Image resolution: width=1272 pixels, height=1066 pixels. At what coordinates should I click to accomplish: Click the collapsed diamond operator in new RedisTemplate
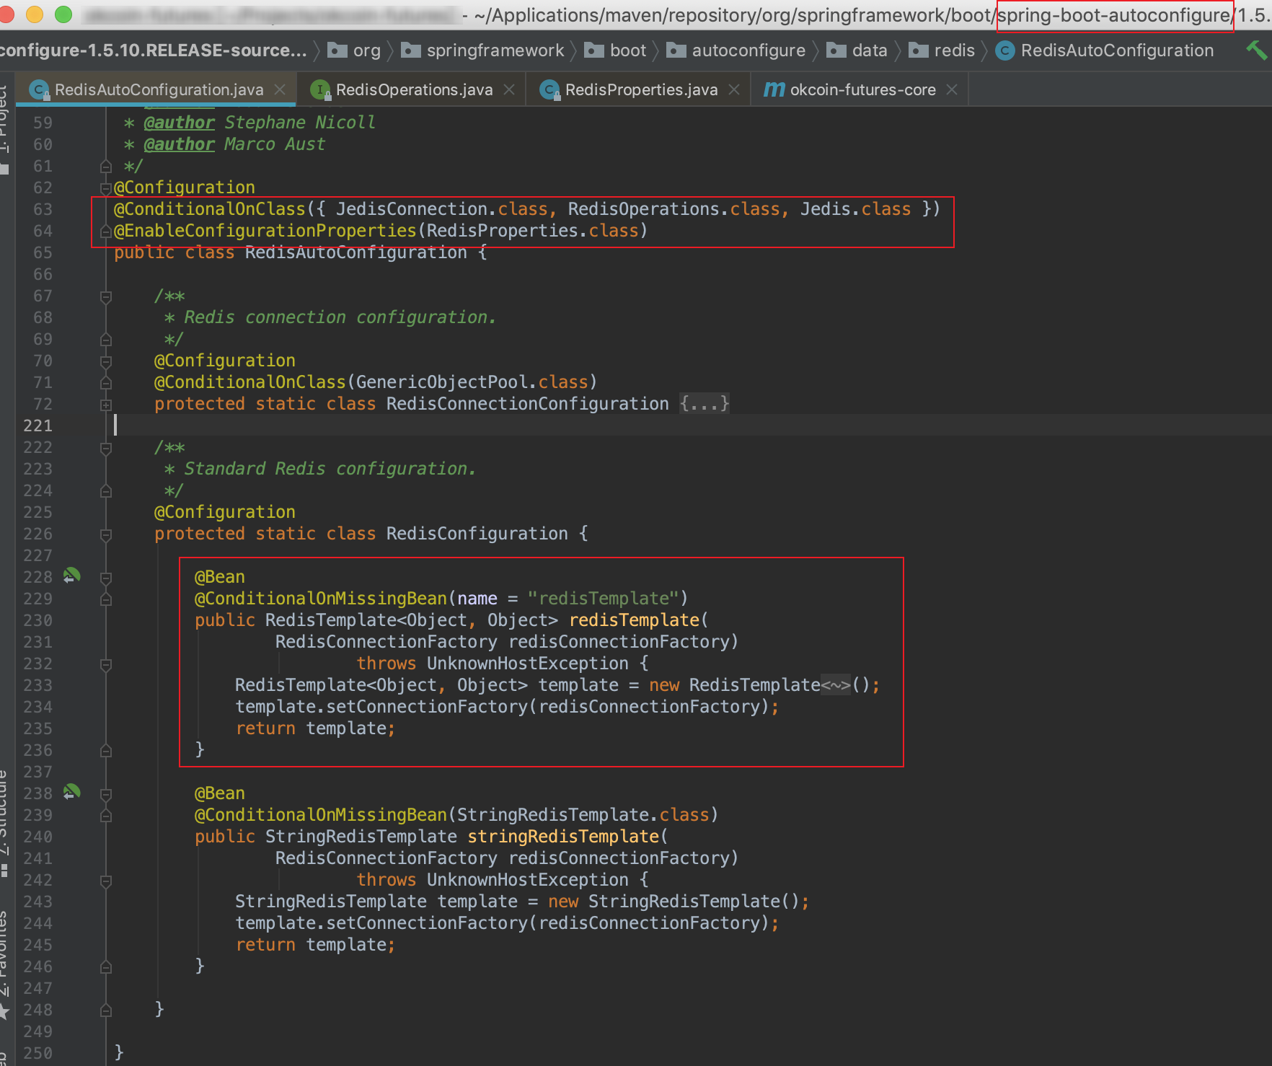836,685
